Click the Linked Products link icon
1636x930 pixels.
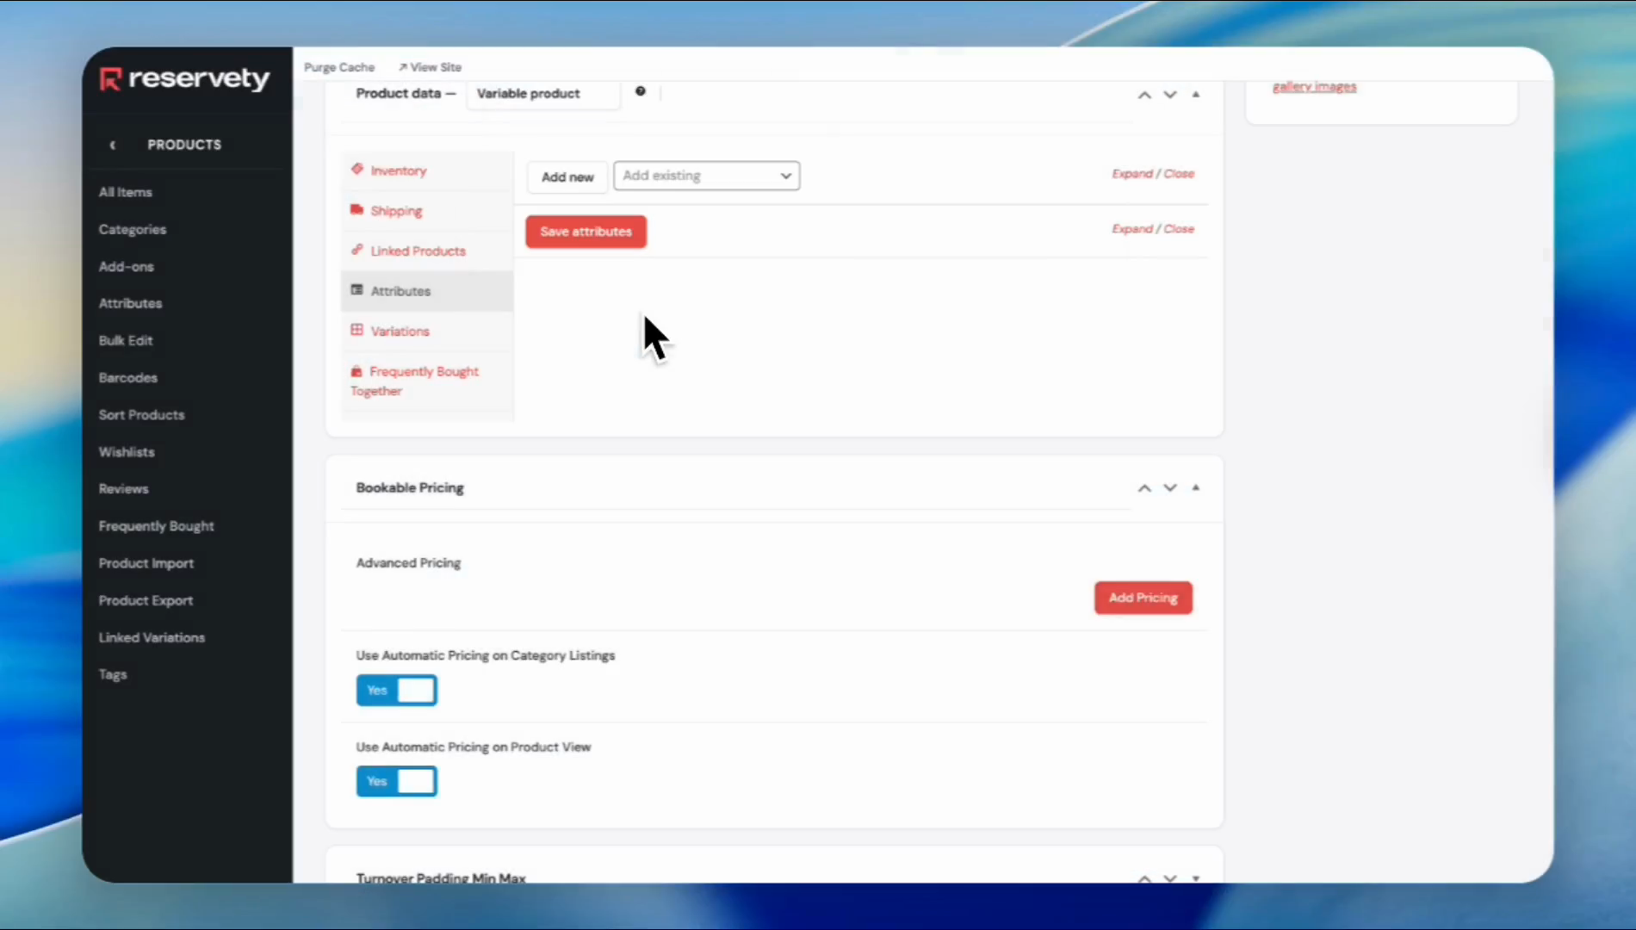tap(356, 251)
